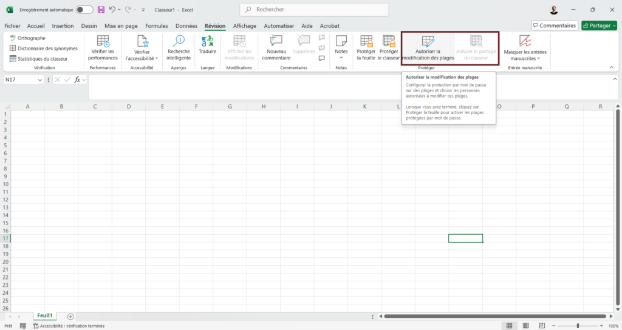Screen dimensions: 622x330
Task: Toggle the Enregistrement automatique switch
Action: tap(84, 10)
